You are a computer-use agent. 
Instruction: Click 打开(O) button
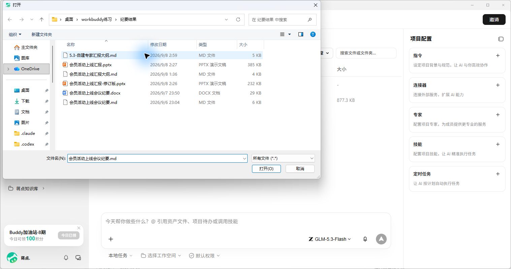pyautogui.click(x=266, y=169)
